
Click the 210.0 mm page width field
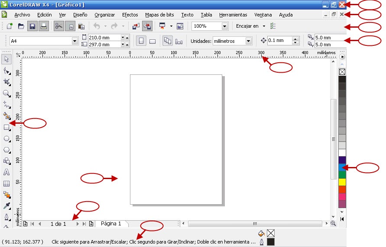(x=104, y=38)
